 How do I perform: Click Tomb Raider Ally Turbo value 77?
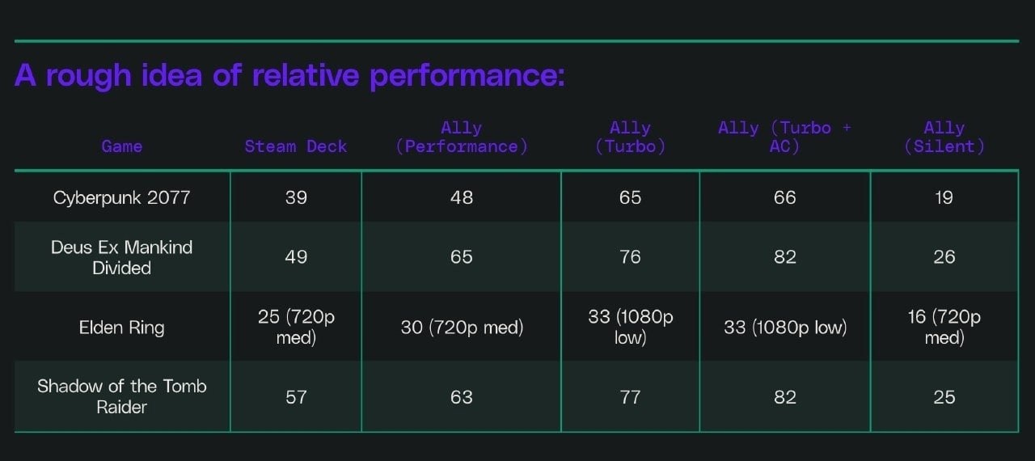point(630,397)
